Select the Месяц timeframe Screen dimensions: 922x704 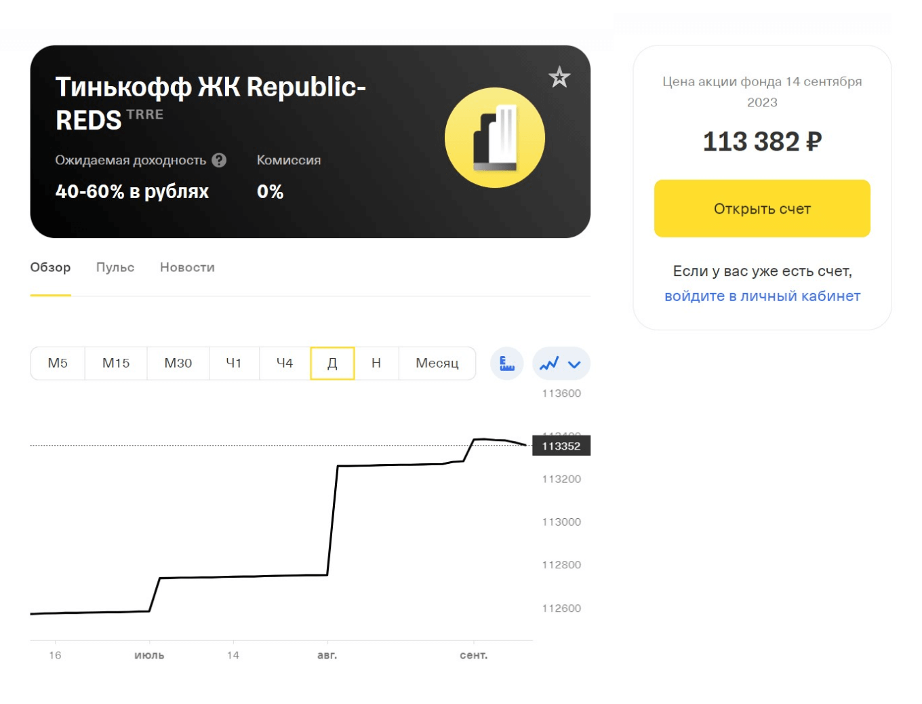point(437,364)
